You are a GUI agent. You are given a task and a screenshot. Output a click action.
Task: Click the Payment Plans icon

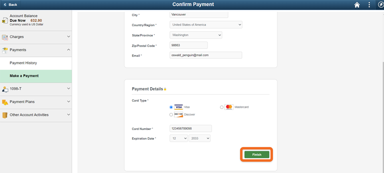[5, 102]
